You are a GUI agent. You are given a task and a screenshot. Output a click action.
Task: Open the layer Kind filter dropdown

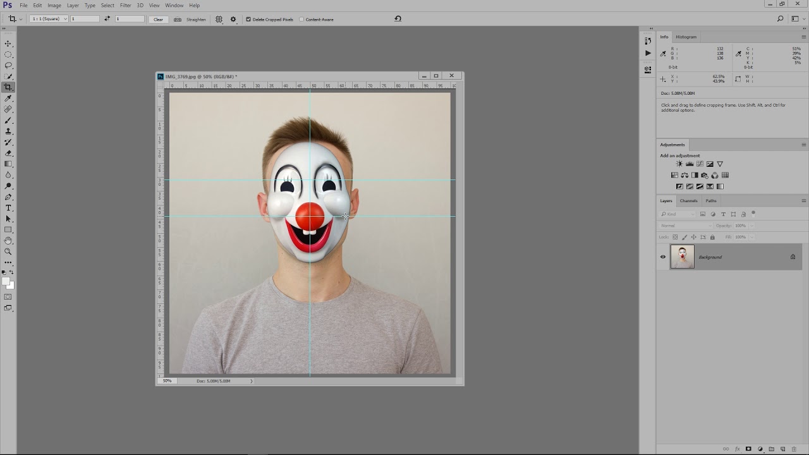click(678, 214)
